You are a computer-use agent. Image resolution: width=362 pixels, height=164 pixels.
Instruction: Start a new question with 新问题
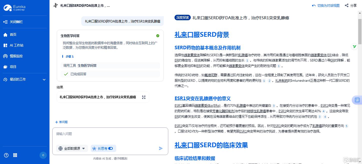click(61, 122)
